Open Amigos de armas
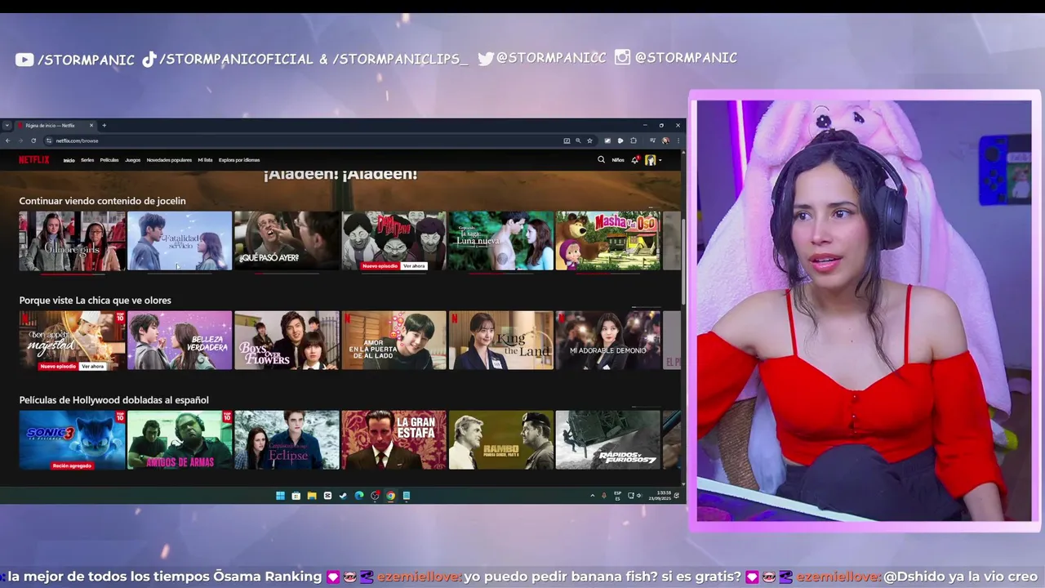The image size is (1045, 588). point(180,439)
